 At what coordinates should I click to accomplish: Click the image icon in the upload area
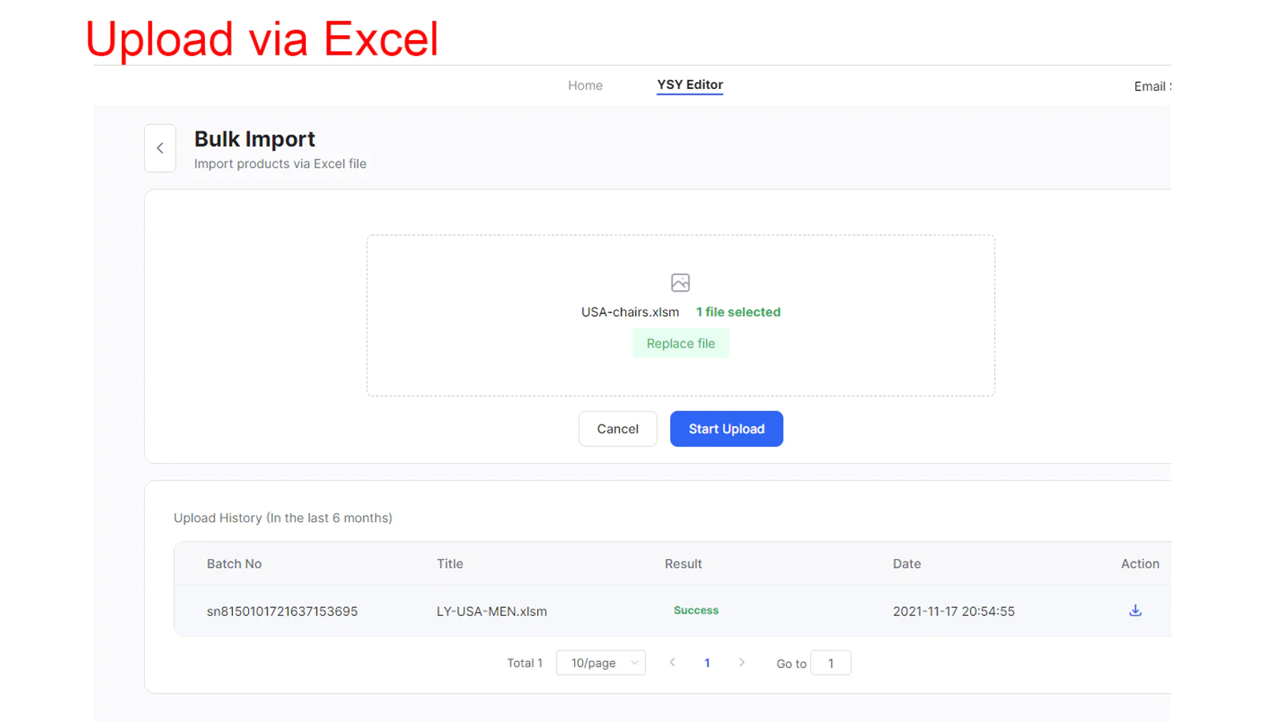681,283
